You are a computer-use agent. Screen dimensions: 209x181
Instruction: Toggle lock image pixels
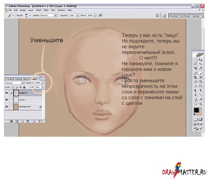click(17, 87)
